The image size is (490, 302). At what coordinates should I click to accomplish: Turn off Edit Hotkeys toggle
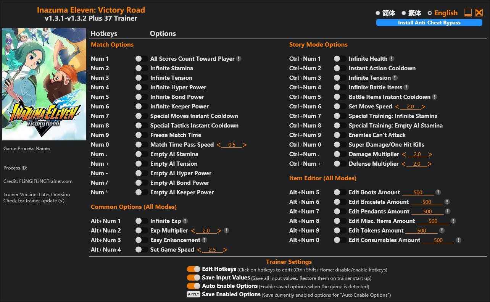193,270
